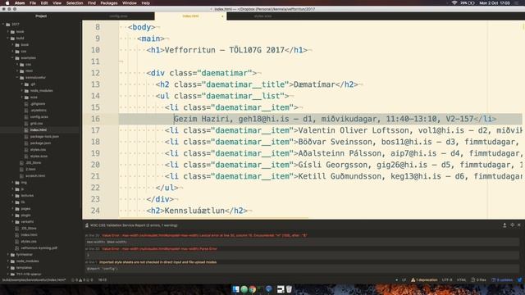Click the Lexical error message in report
This screenshot has height=295, width=525.
click(204, 235)
